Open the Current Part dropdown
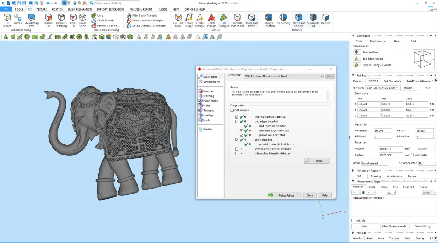The width and height of the screenshot is (438, 243). pyautogui.click(x=321, y=76)
